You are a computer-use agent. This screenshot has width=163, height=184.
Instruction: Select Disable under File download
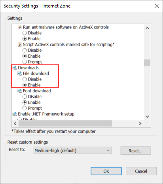coord(25,79)
